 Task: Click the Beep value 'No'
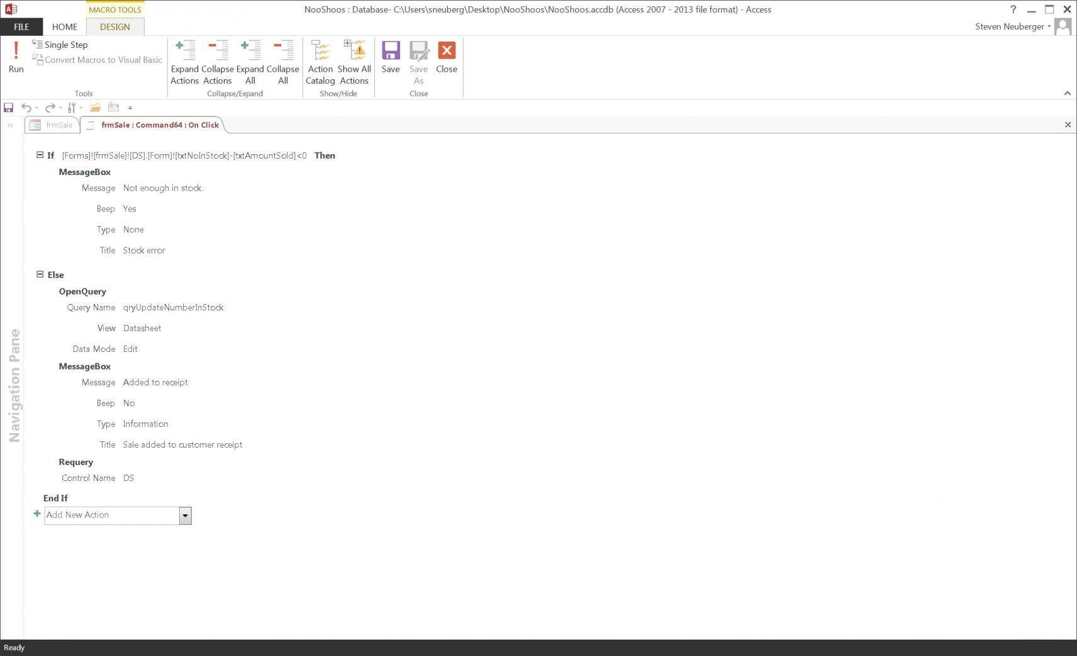click(129, 404)
